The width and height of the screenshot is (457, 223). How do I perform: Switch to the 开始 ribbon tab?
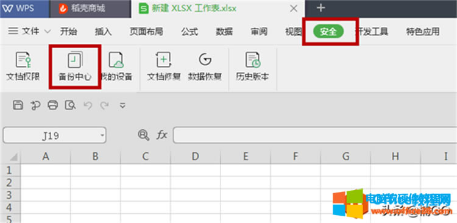(x=68, y=32)
